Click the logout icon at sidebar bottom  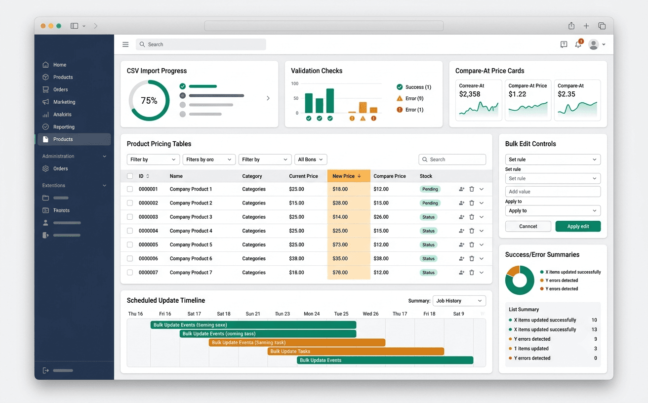(x=45, y=370)
